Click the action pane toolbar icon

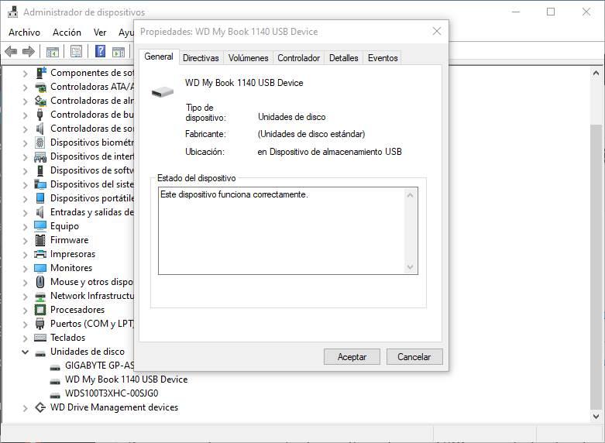pos(119,51)
